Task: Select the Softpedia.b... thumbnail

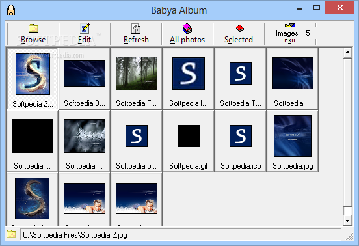Action: tap(137, 136)
